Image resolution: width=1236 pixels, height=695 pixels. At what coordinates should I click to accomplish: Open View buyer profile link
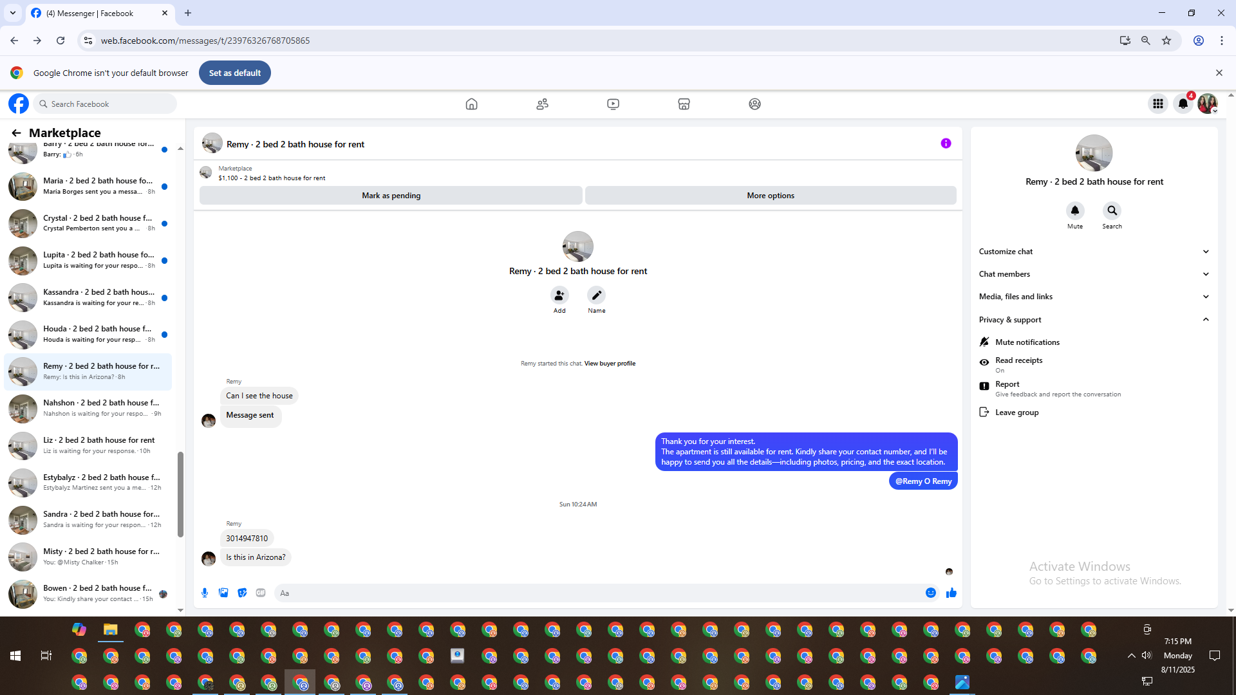pyautogui.click(x=610, y=364)
